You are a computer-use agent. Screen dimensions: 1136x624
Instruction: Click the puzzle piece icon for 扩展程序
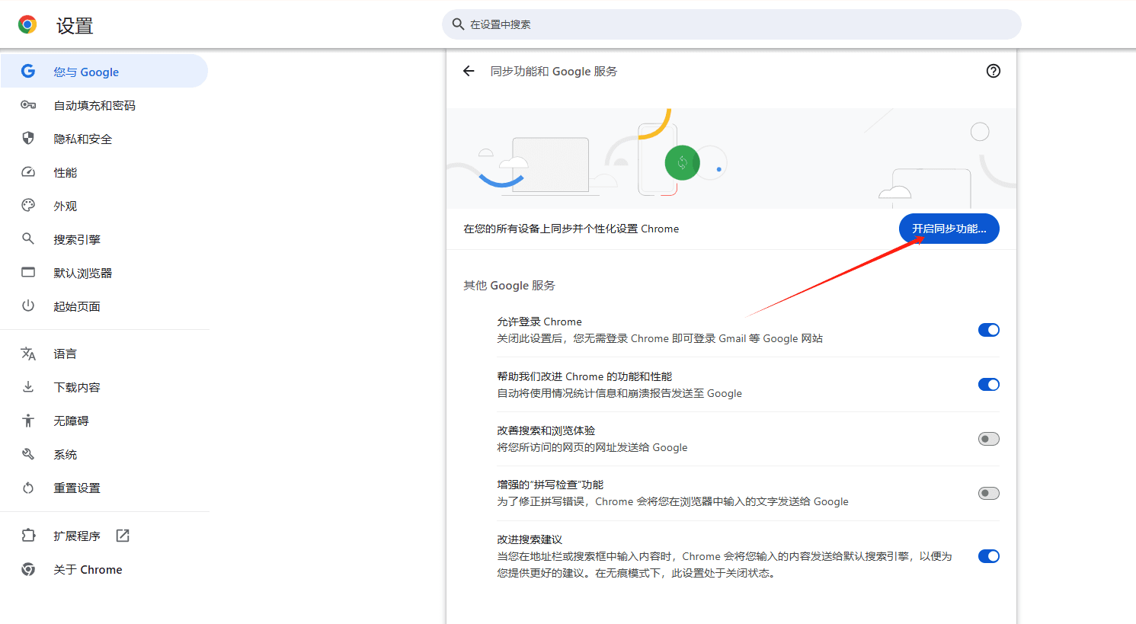click(28, 536)
